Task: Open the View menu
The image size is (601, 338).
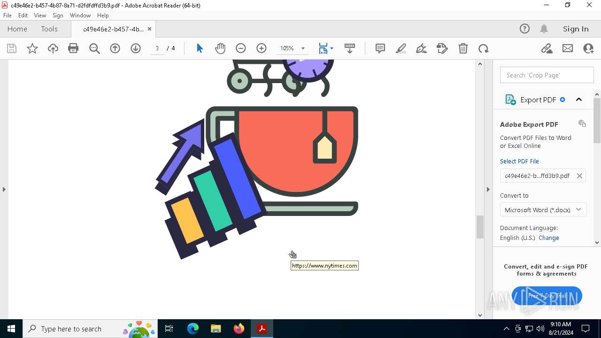Action: pyautogui.click(x=40, y=15)
